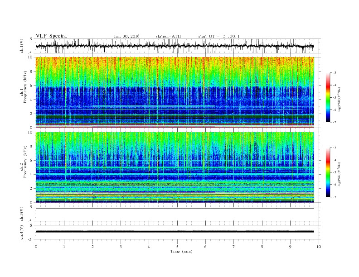Click the ch.1 spectrogram plot area

[x=175, y=92]
